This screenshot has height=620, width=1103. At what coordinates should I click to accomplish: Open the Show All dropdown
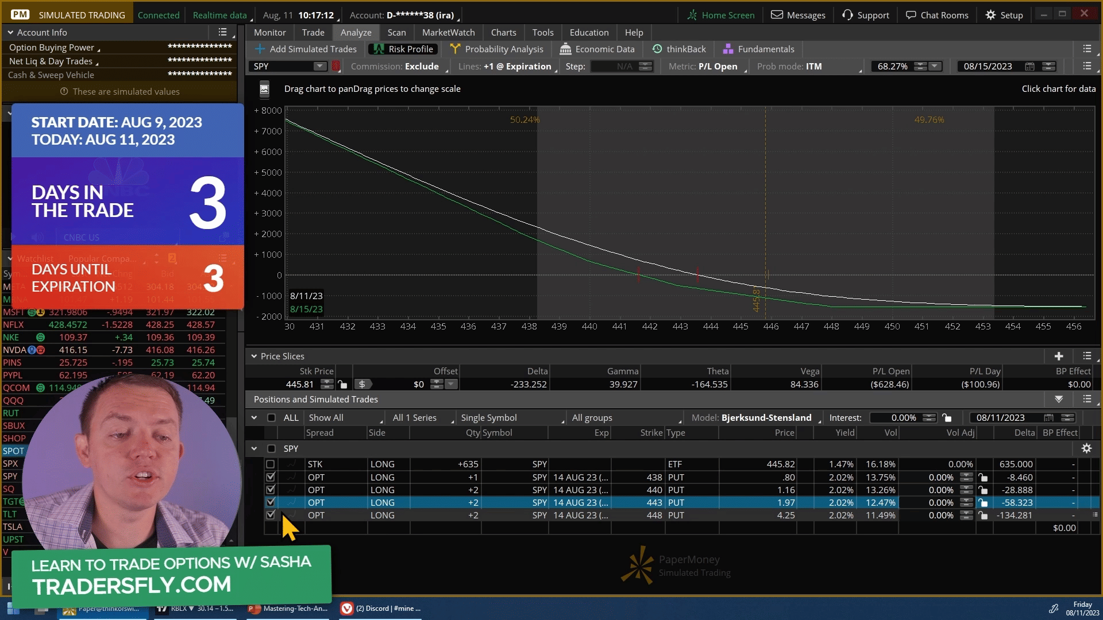[345, 417]
